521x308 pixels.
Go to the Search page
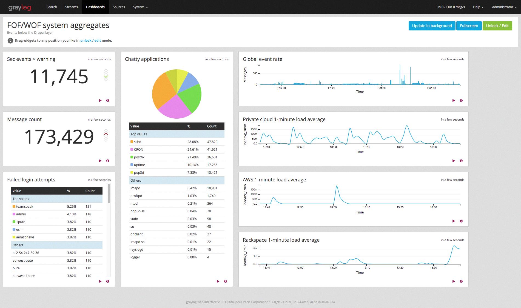point(52,7)
